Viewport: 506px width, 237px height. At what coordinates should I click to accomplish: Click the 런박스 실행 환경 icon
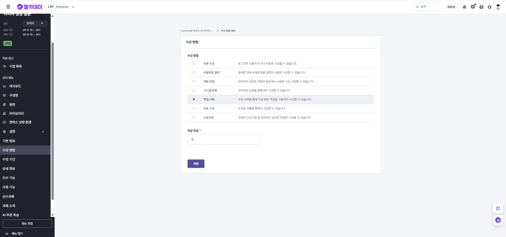pyautogui.click(x=4, y=122)
